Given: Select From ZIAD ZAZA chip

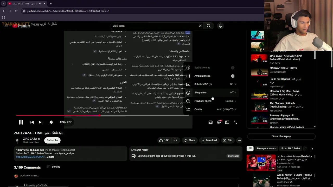Looking at the screenshot, I should point(291,148).
